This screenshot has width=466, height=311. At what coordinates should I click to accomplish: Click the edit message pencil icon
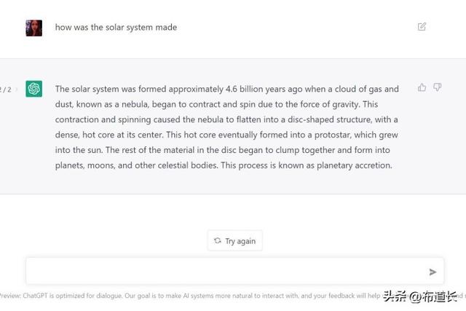[x=422, y=27]
